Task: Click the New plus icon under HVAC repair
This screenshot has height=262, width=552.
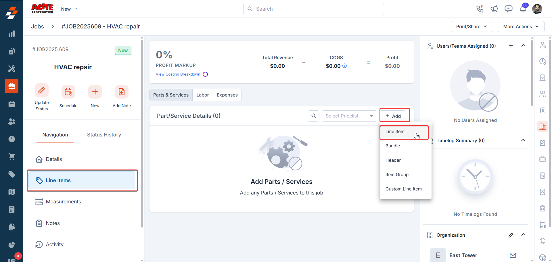Action: point(95,92)
